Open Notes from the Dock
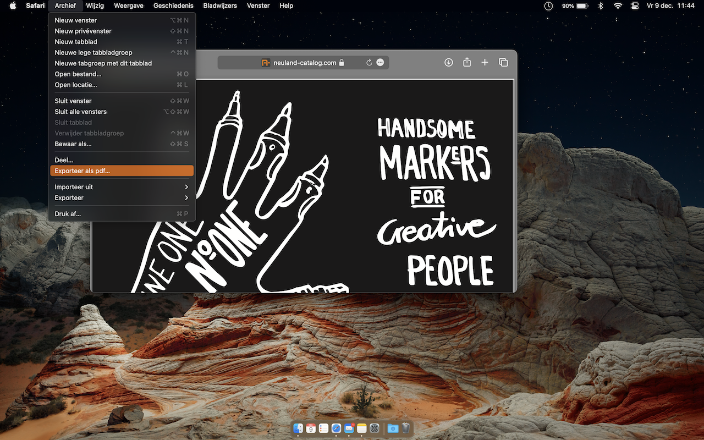 [361, 428]
